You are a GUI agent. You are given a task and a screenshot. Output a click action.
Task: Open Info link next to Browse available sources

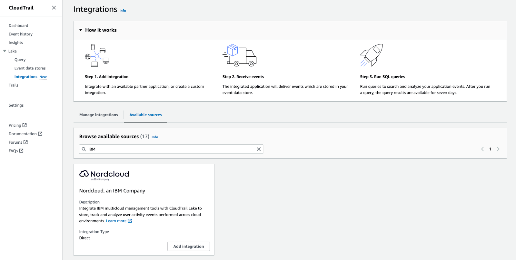(155, 137)
